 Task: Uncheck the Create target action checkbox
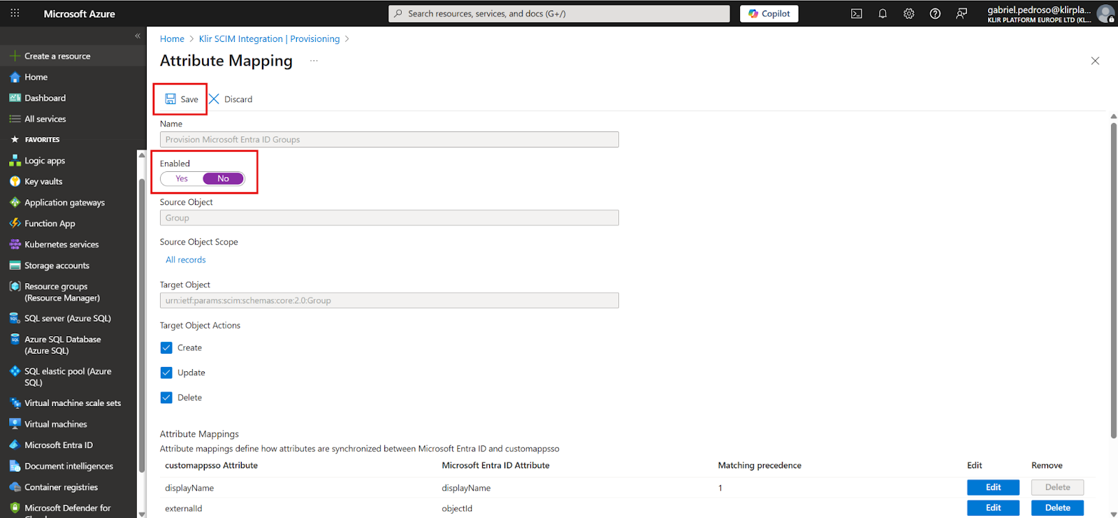click(166, 347)
